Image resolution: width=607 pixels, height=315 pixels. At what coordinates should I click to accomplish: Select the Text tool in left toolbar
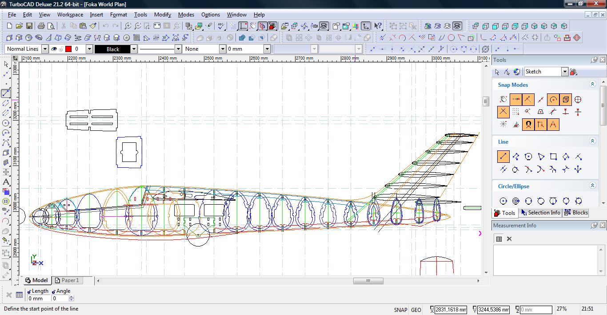[6, 182]
